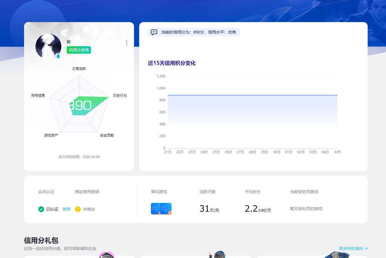
Task: Click the 近15天信用积分变化 chart title
Action: [x=172, y=63]
